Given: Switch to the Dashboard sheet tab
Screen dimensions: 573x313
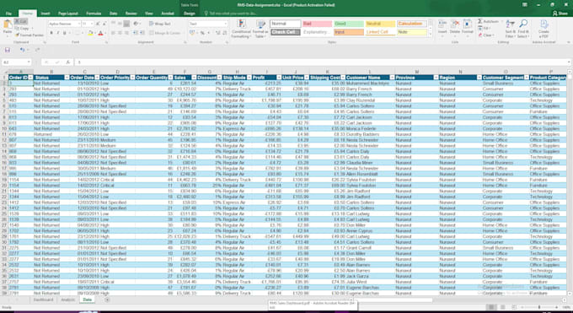Looking at the screenshot, I should coord(43,300).
